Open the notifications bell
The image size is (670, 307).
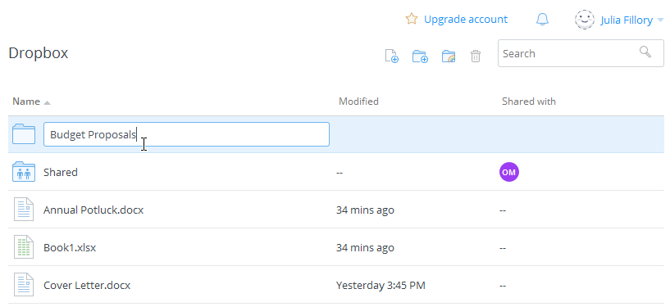(x=542, y=19)
